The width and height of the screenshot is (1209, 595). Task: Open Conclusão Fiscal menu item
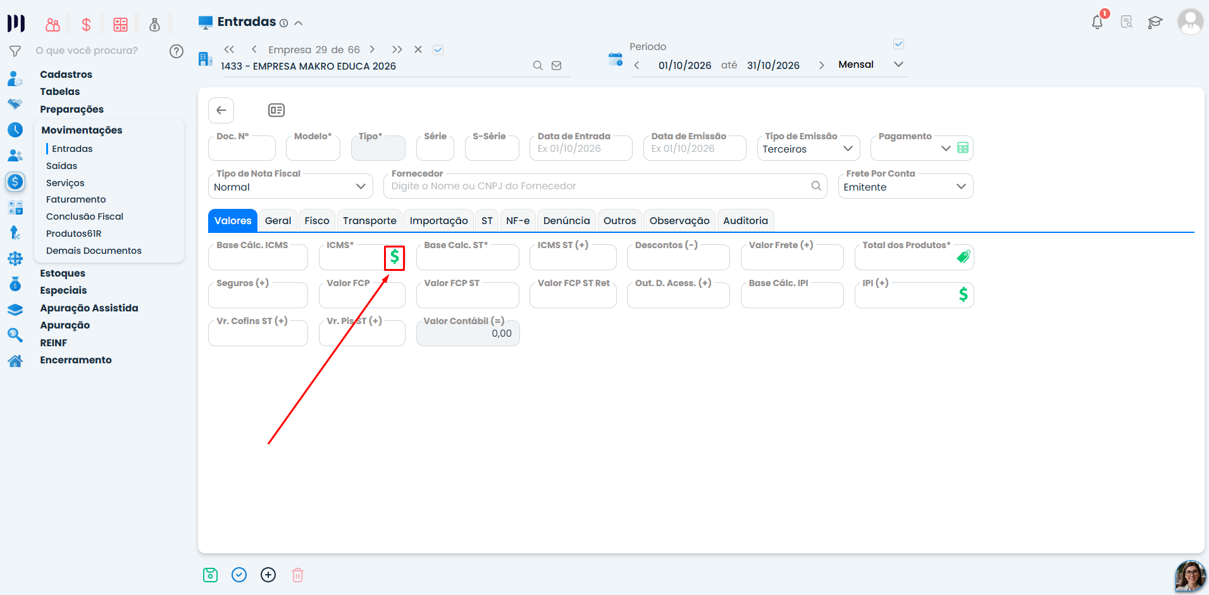85,216
